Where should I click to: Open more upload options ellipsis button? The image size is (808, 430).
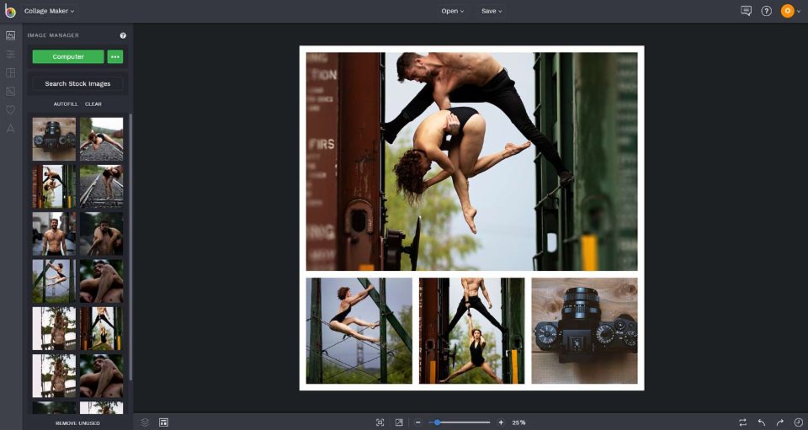pyautogui.click(x=115, y=56)
